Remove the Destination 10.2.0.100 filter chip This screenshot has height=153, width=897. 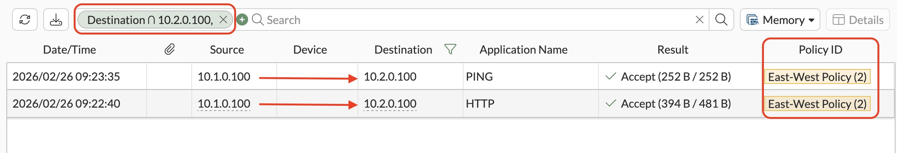223,19
